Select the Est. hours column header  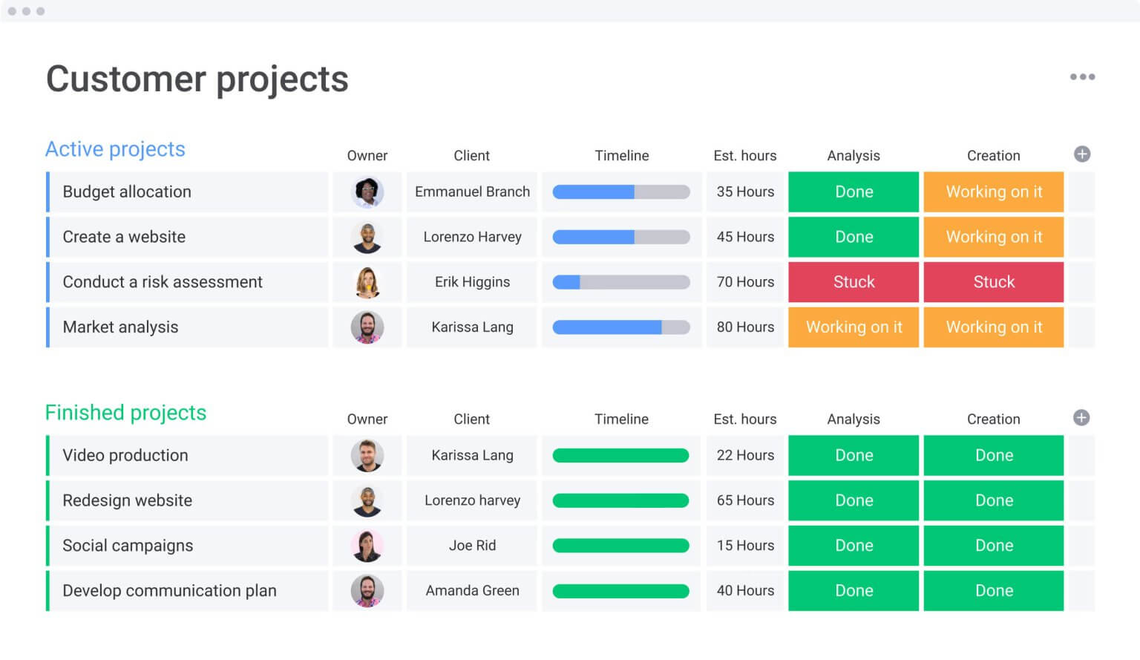click(x=744, y=155)
